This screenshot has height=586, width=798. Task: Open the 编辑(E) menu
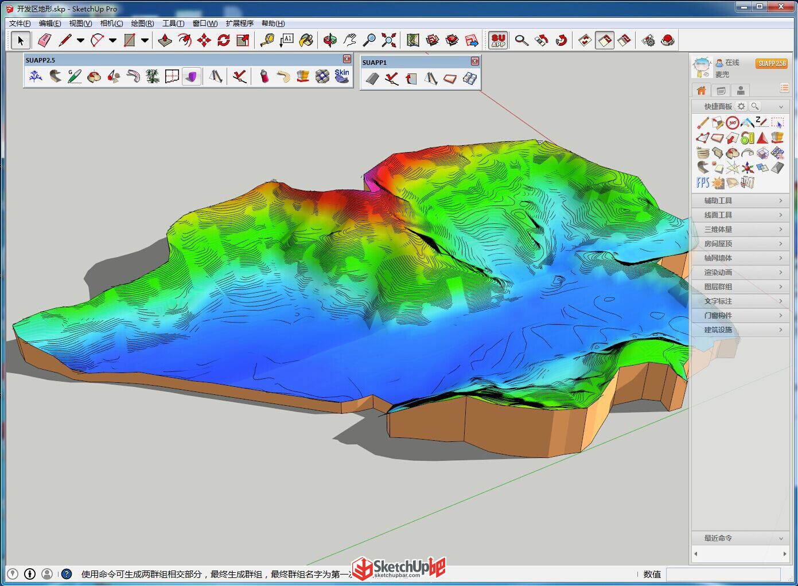[50, 24]
